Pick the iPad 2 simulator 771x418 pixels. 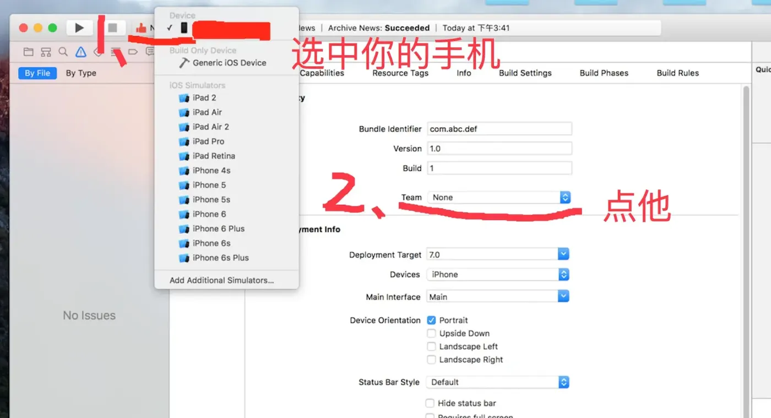click(226, 97)
